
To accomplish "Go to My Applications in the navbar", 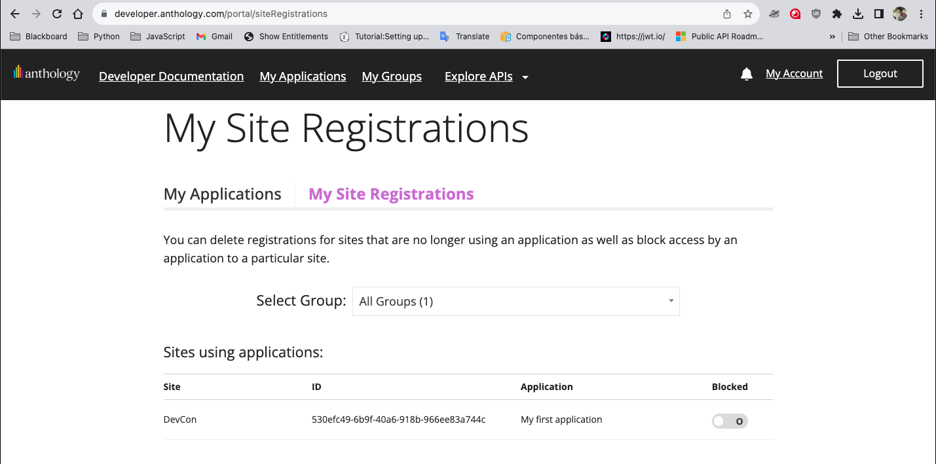I will tap(303, 77).
